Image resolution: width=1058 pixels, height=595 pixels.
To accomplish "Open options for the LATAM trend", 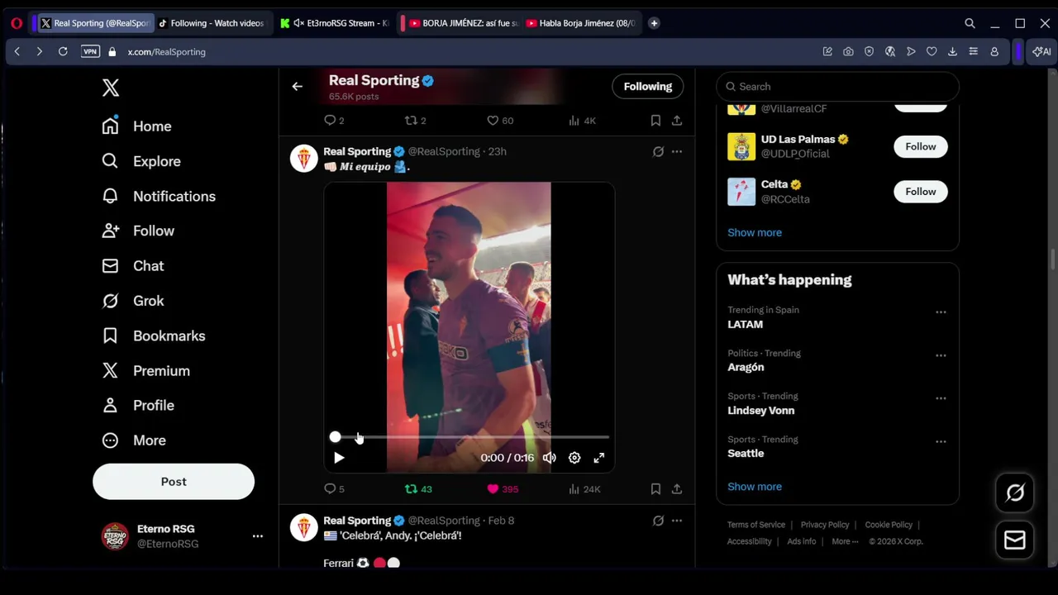I will 941,312.
